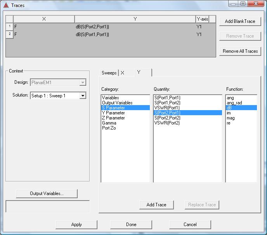The width and height of the screenshot is (267, 235).
Task: Open the disabled Design dropdown arrow
Action: tap(83, 83)
